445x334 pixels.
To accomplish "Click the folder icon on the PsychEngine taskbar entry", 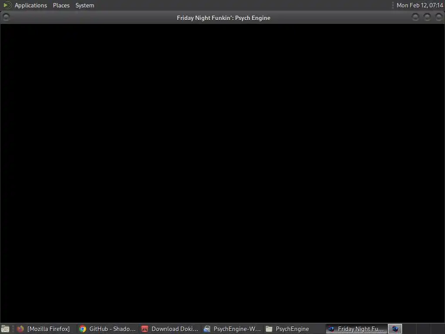I will 269,329.
